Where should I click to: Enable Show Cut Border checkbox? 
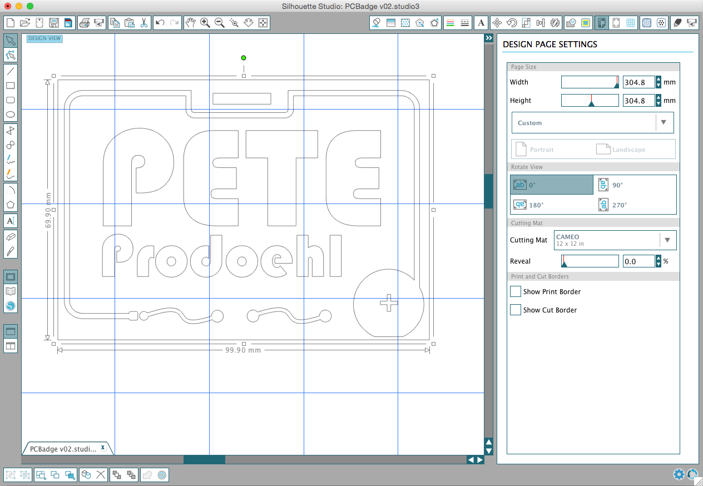[516, 310]
